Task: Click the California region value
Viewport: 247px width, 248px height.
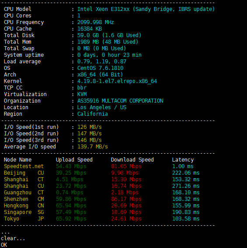Action: [x=93, y=114]
